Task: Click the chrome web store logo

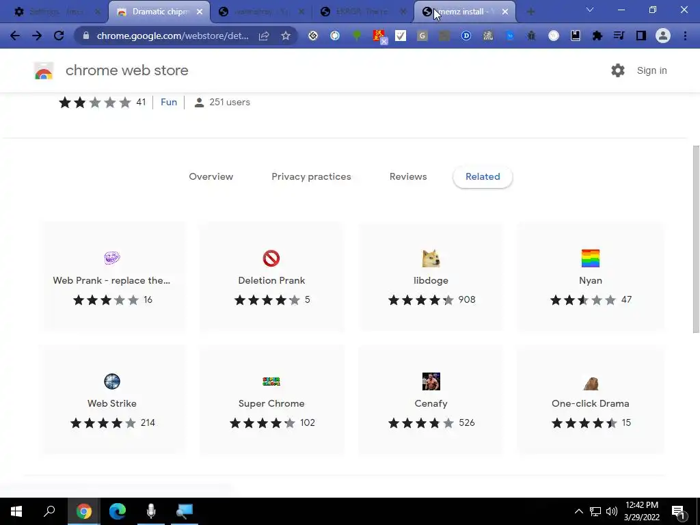Action: click(44, 70)
